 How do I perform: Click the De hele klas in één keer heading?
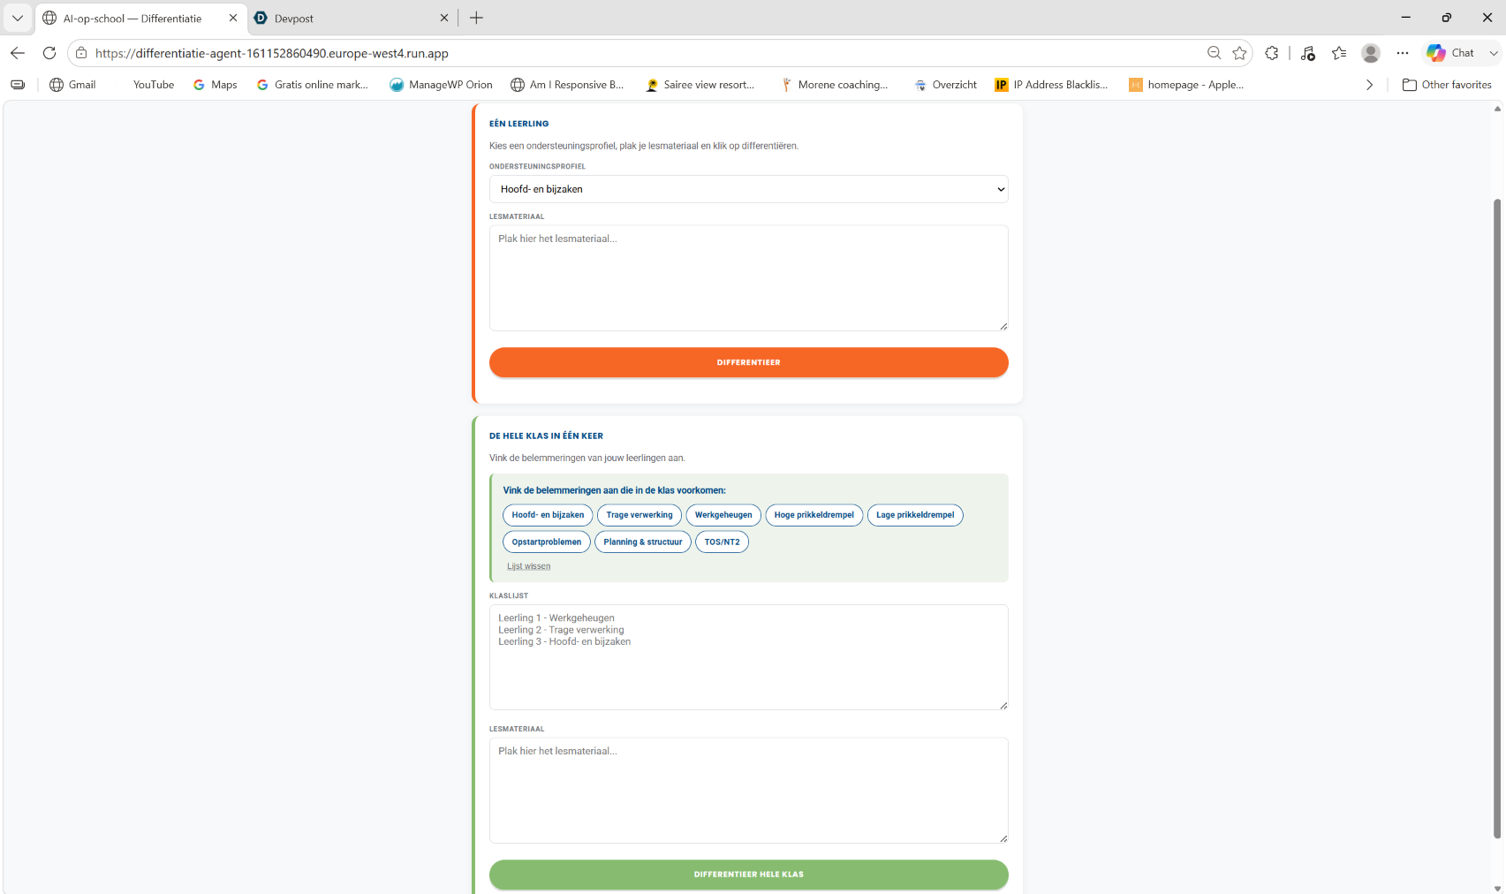tap(546, 436)
